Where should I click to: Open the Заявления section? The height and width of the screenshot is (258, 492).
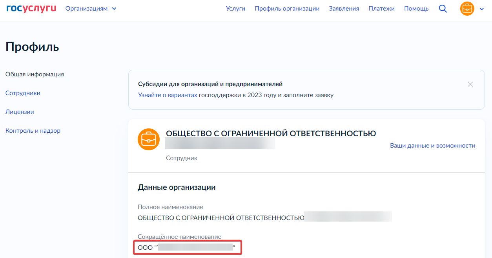344,9
